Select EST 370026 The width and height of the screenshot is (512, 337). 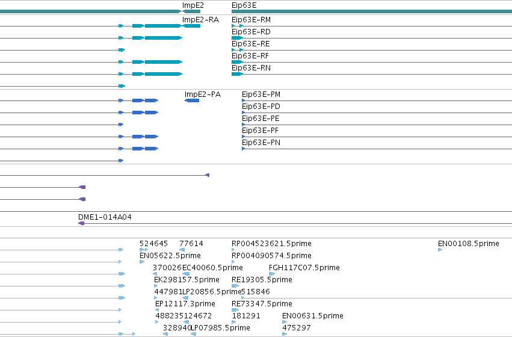point(167,268)
